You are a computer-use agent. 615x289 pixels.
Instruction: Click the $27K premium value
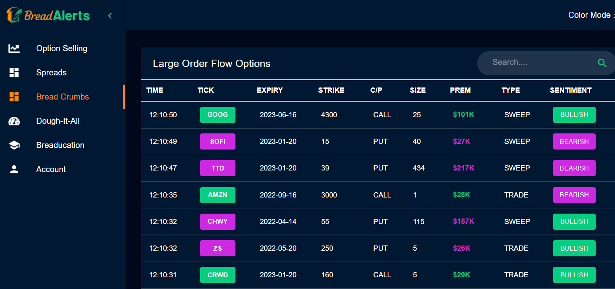coord(462,141)
